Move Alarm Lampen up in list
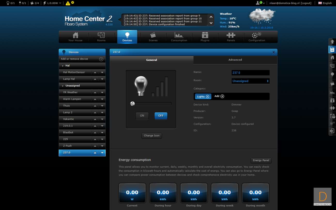This screenshot has height=210, width=336. click(x=95, y=99)
